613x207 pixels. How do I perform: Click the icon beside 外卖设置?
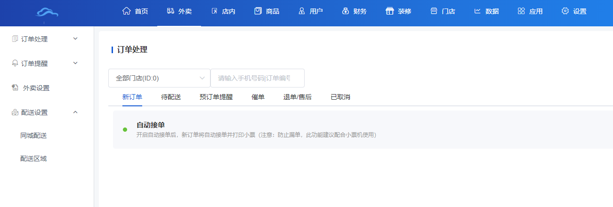[x=15, y=88]
